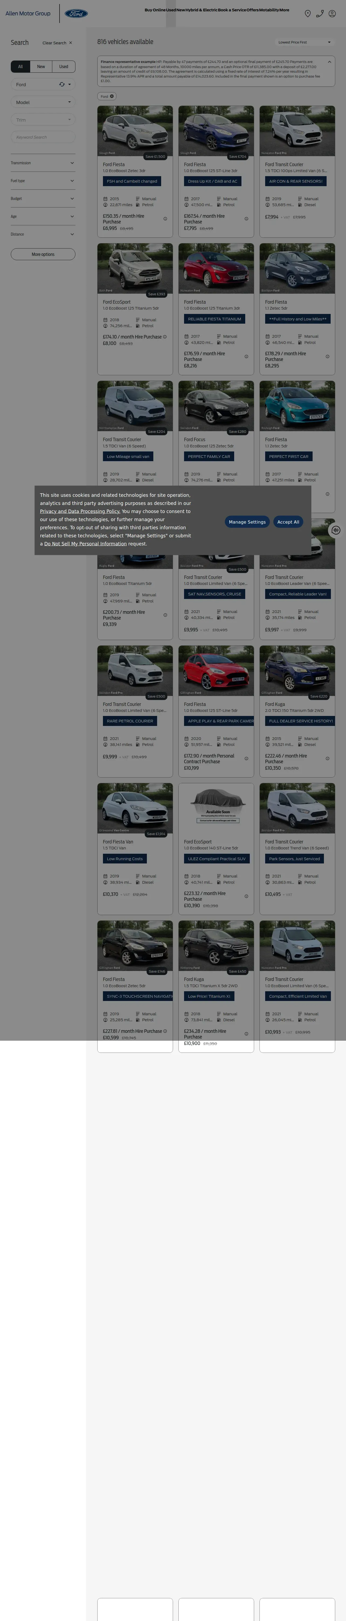
Task: Open the blue Ford Kuga Titanium photo
Action: tap(297, 670)
